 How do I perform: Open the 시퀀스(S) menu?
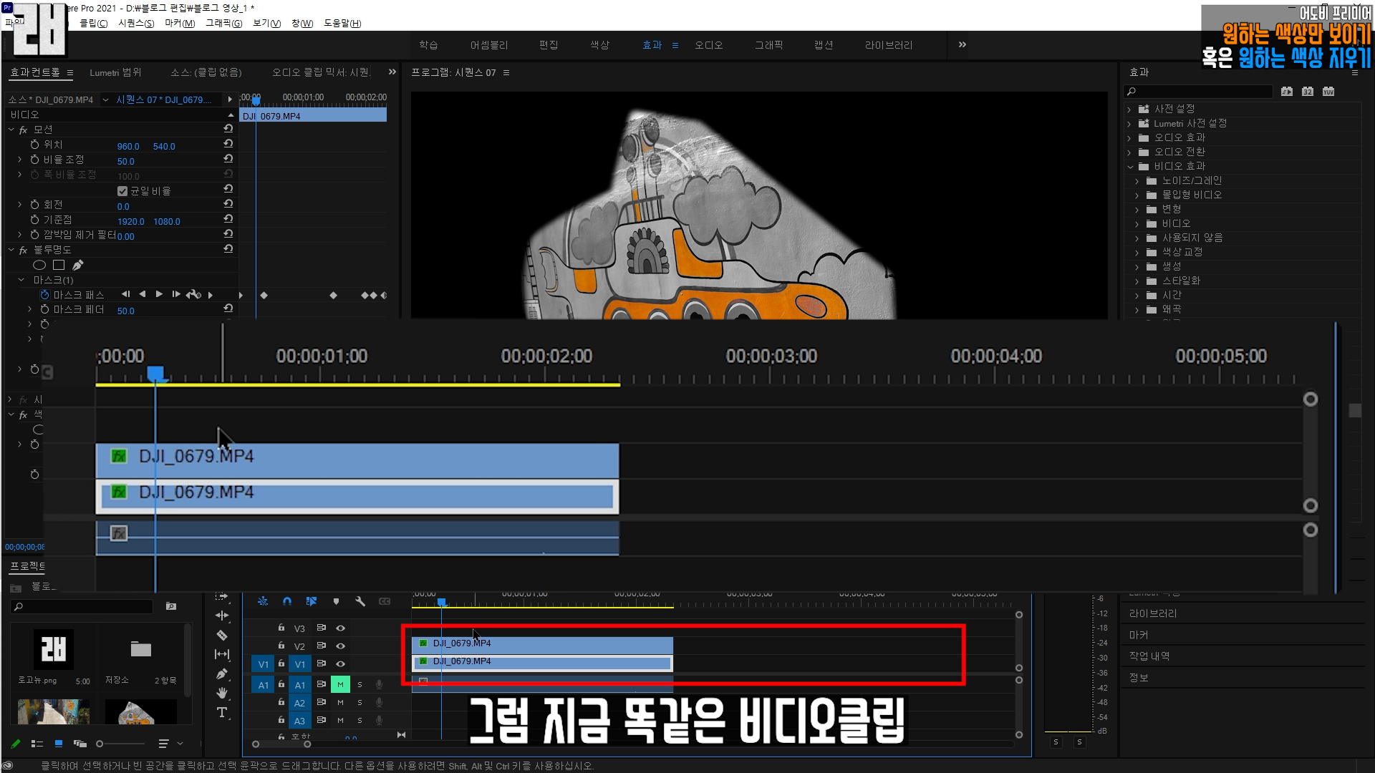(136, 23)
